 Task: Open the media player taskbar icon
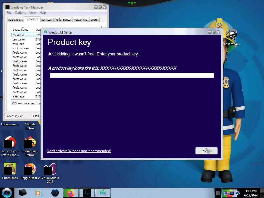tap(38, 193)
